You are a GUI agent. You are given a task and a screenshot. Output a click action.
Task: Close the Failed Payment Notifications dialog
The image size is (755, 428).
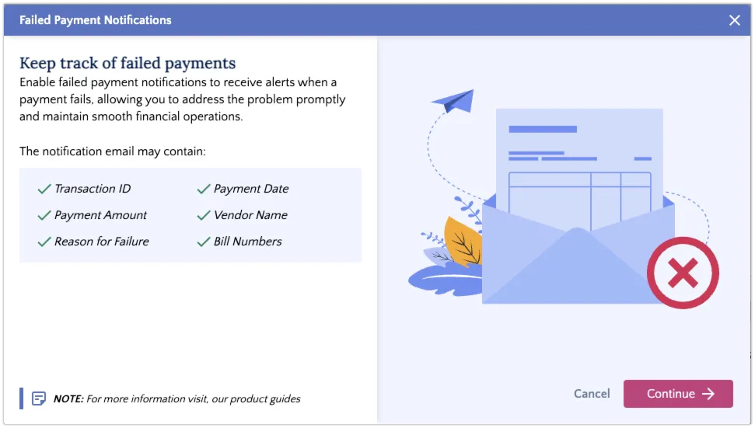tap(734, 20)
